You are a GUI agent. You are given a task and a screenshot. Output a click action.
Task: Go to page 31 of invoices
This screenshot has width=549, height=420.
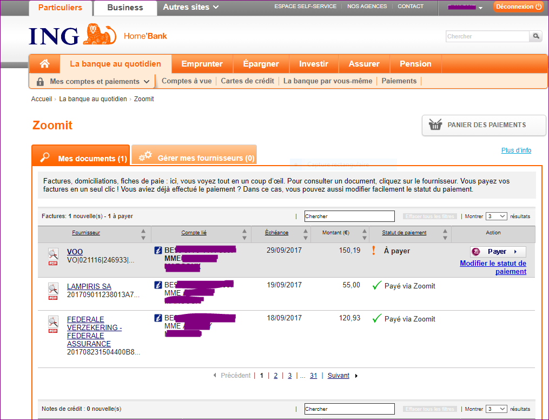(313, 376)
